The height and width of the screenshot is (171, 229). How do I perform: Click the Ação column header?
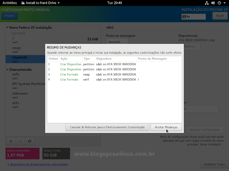pyautogui.click(x=70, y=59)
